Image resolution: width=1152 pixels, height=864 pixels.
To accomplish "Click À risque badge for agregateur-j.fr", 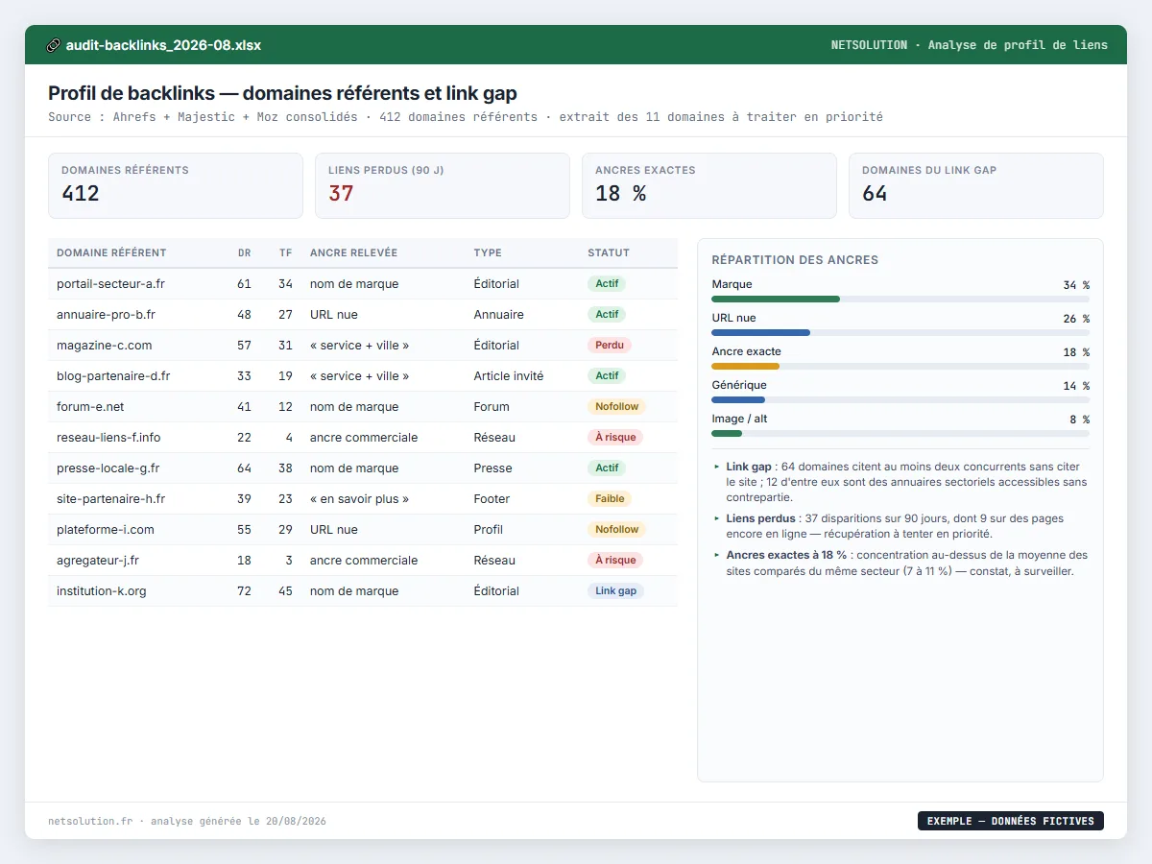I will pyautogui.click(x=614, y=561).
